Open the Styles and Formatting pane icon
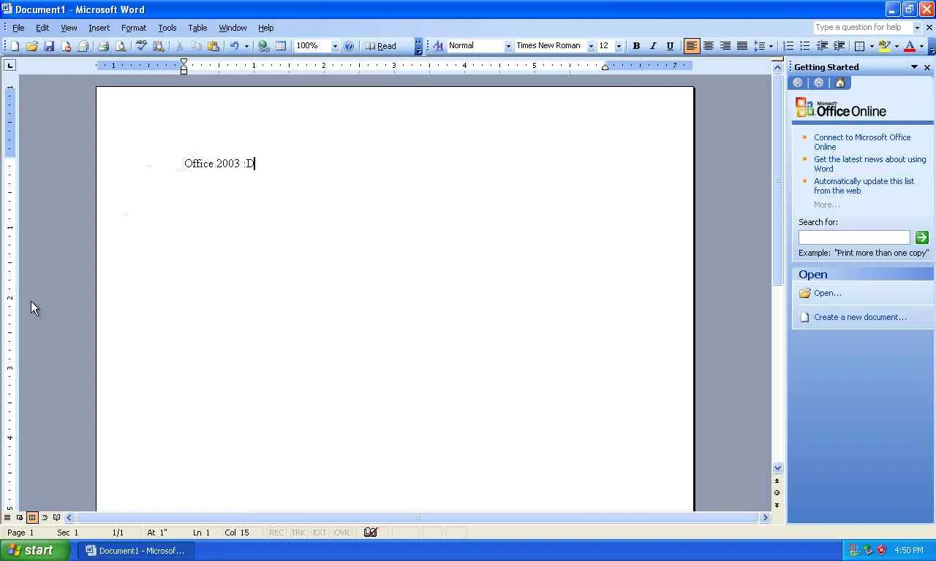This screenshot has width=936, height=561. point(438,46)
